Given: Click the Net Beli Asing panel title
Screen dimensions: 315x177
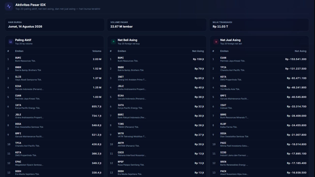Looking at the screenshot, I should 127,40.
